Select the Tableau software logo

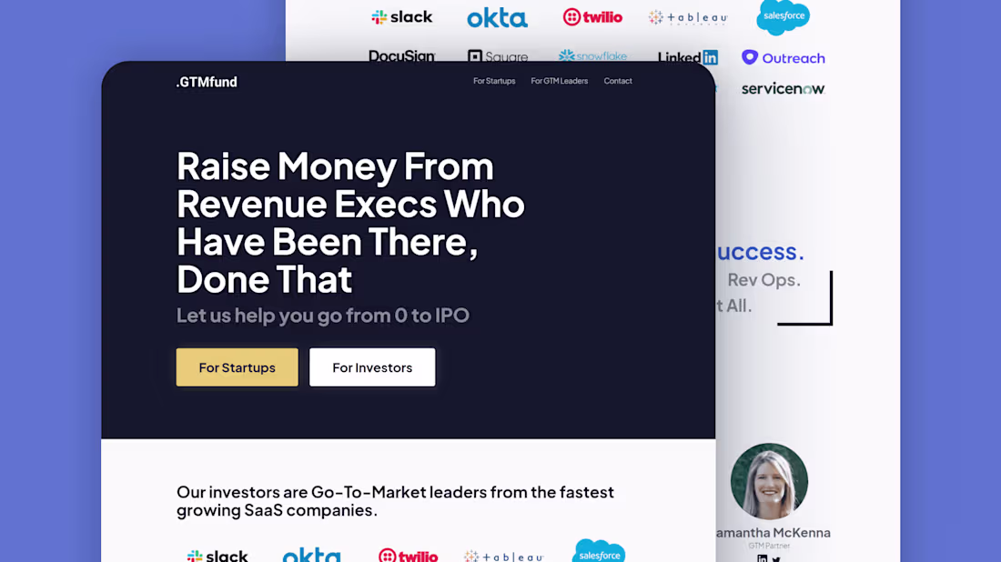(687, 16)
